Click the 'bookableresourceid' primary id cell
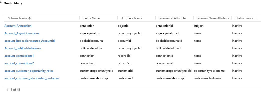 point(169,41)
